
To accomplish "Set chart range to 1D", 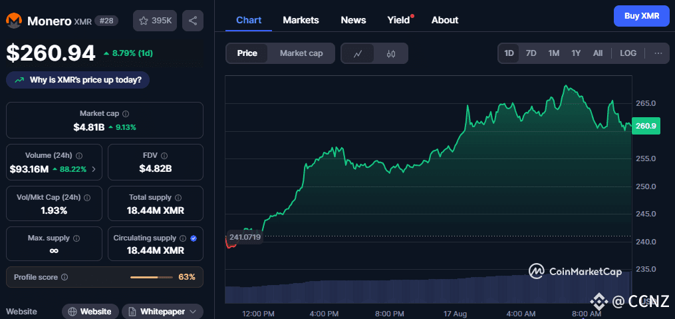I will [x=509, y=53].
